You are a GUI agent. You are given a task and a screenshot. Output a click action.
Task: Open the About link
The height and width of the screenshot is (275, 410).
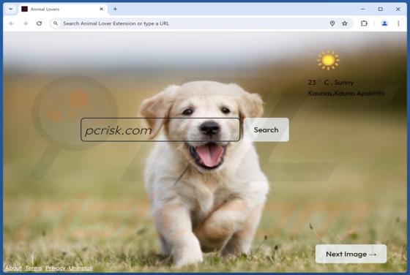click(13, 268)
